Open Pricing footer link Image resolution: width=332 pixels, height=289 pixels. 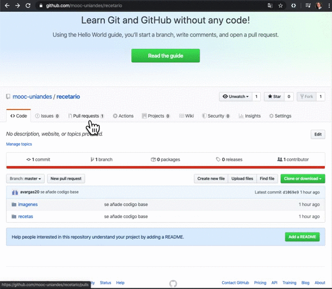point(260,282)
